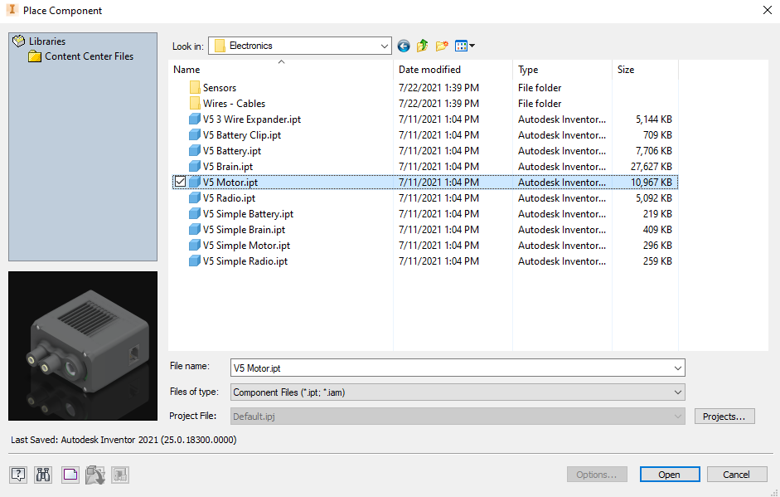Click the V5 Radio.ipt part icon
This screenshot has width=780, height=497.
tap(195, 198)
